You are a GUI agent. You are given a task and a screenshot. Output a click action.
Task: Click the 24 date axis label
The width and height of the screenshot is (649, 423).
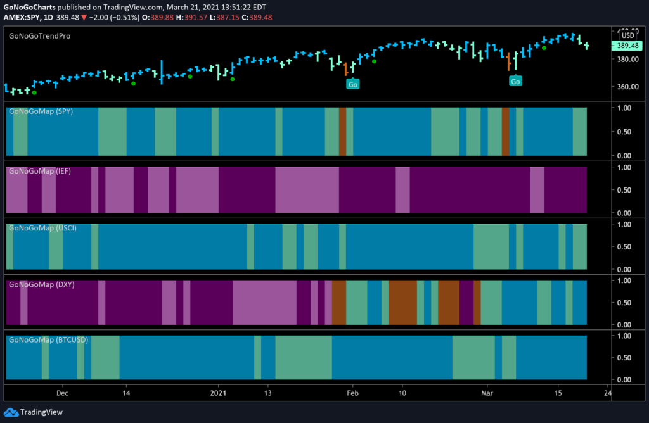pyautogui.click(x=607, y=393)
